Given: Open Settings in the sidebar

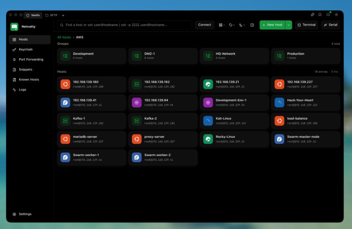Looking at the screenshot, I should click(30, 214).
